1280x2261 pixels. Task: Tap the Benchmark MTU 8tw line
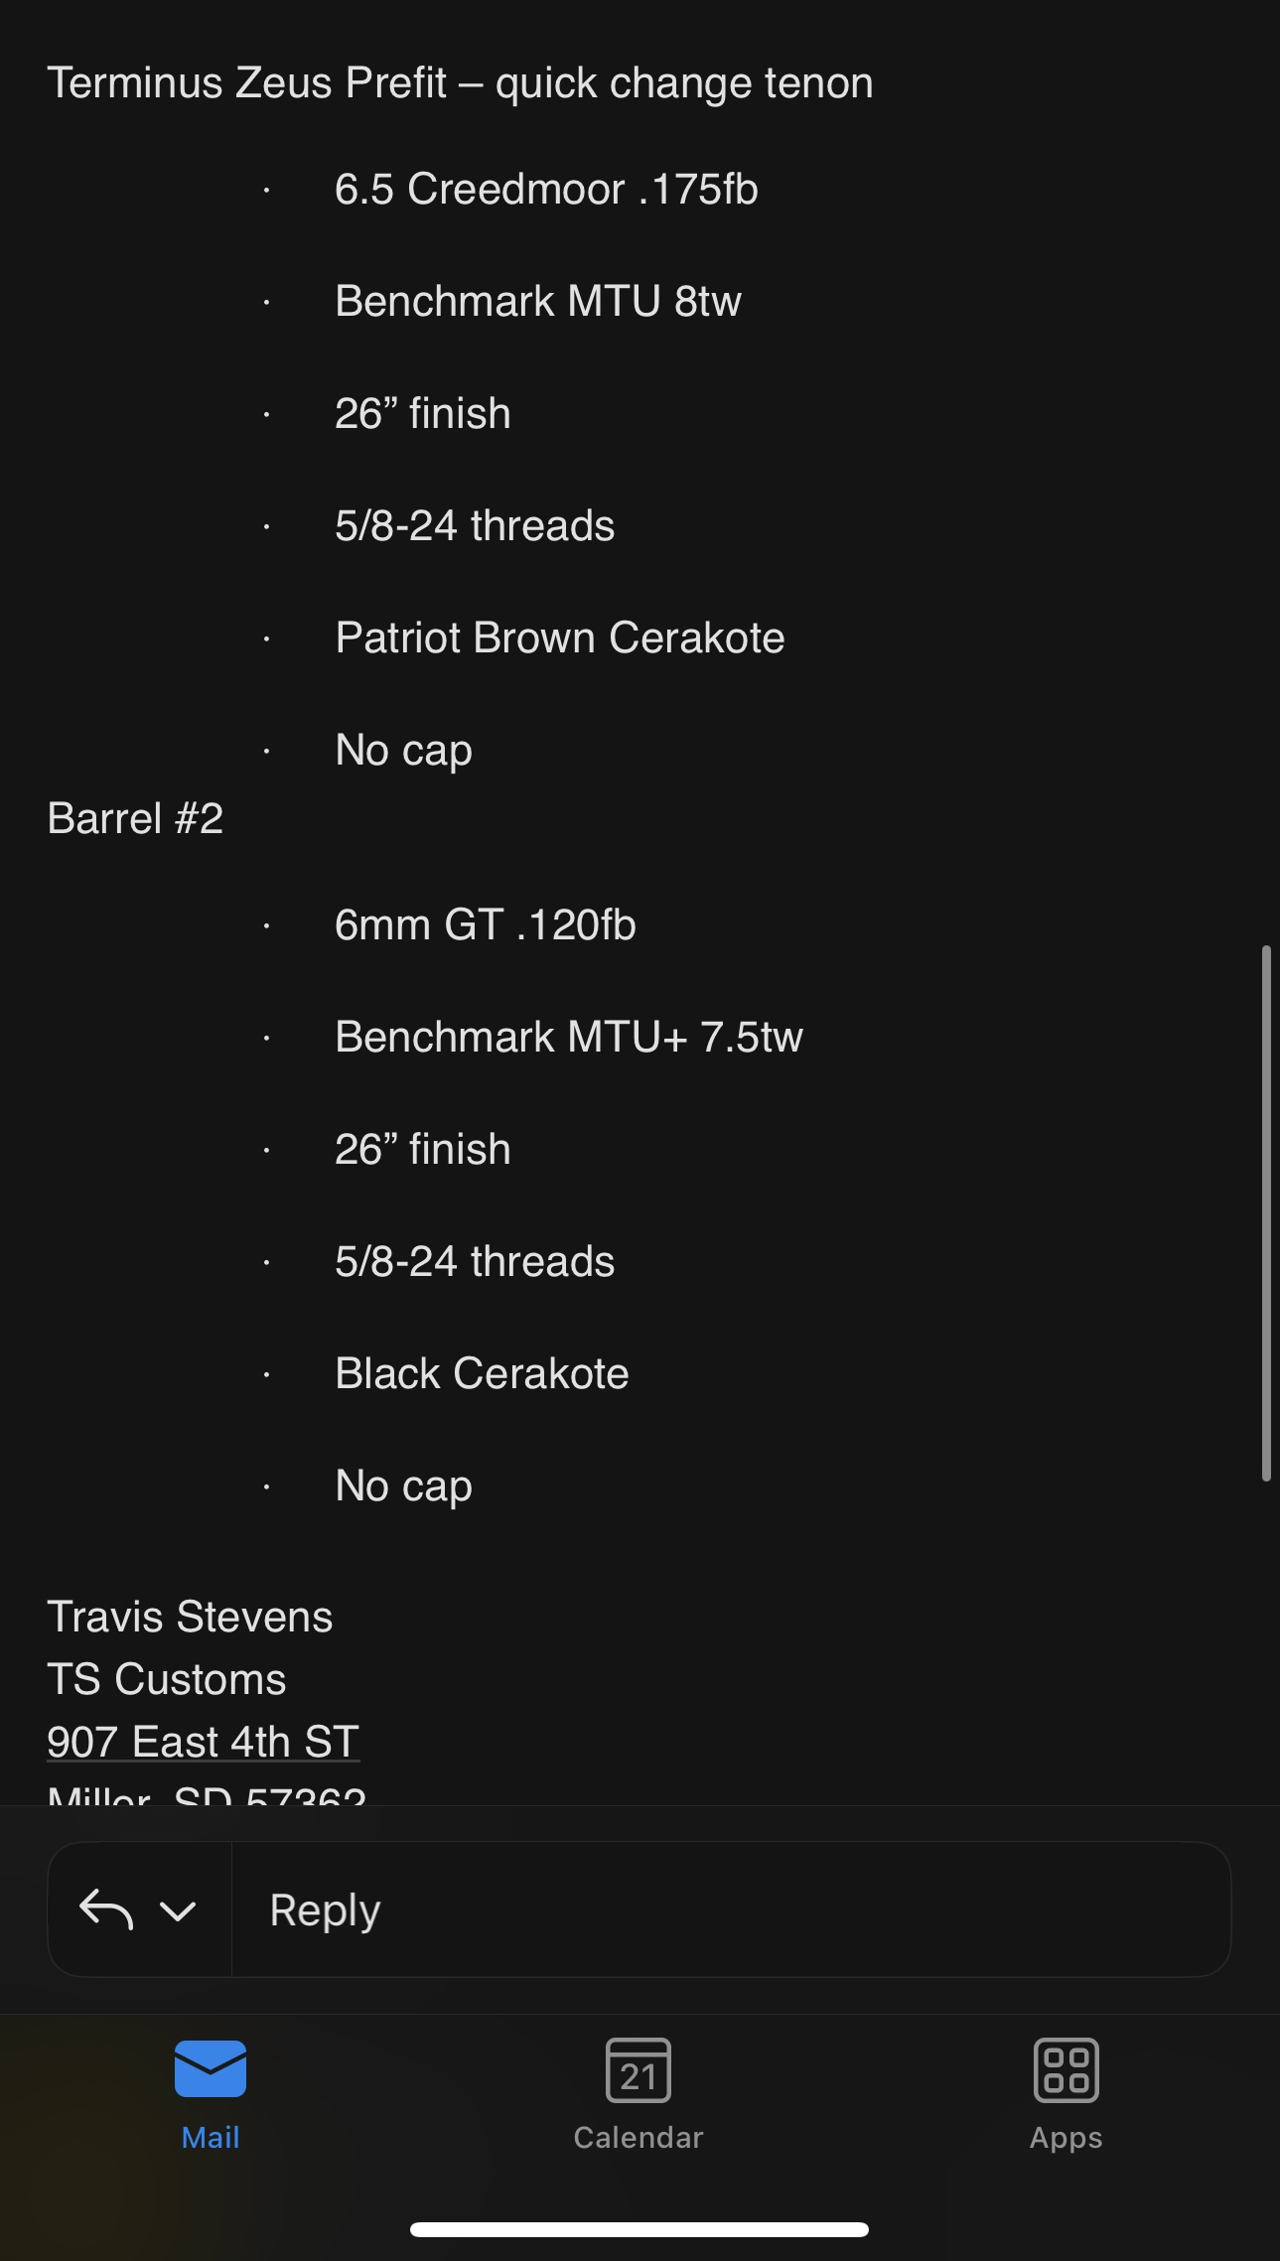click(537, 301)
